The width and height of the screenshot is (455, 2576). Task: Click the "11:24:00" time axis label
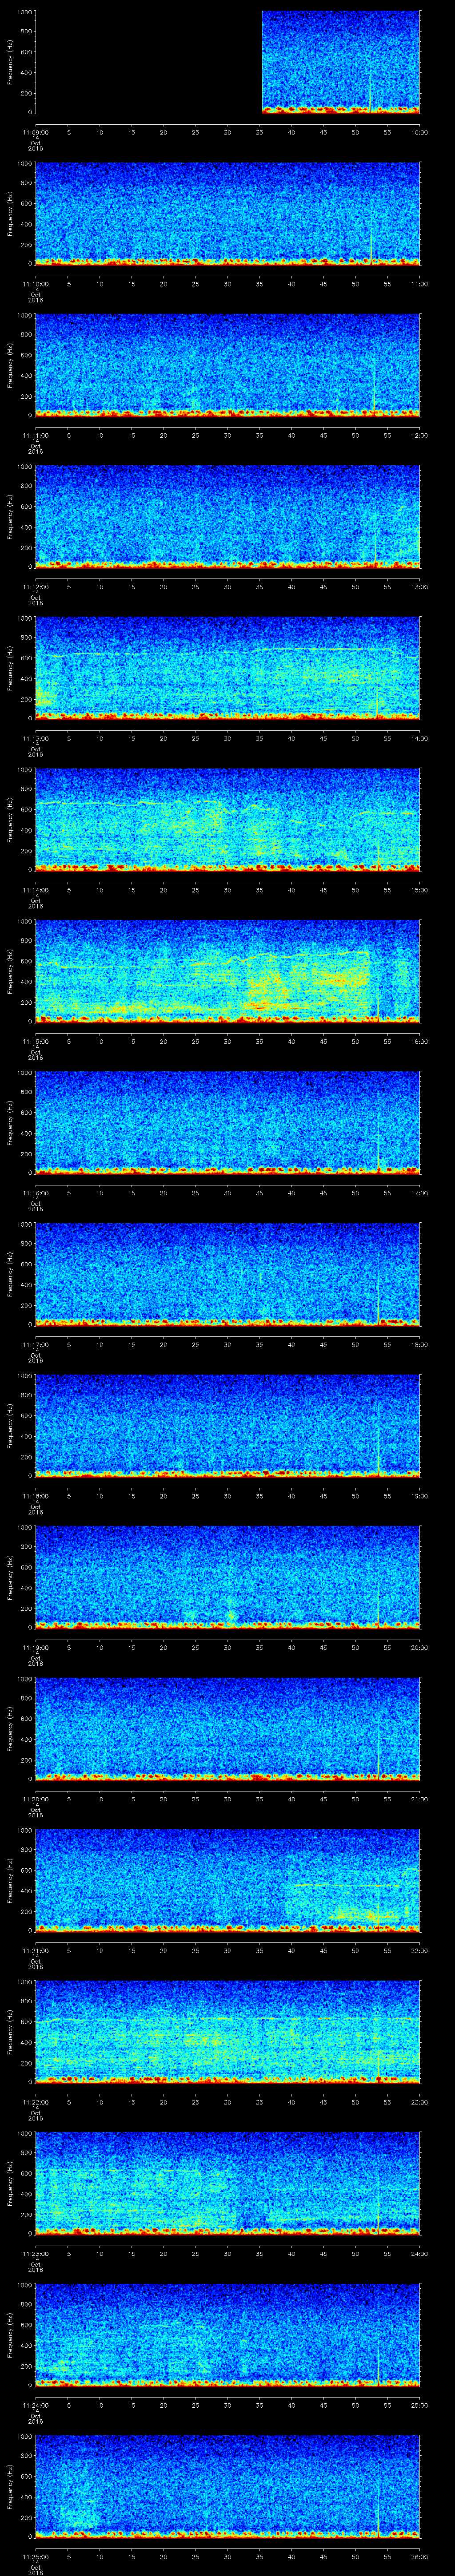pos(35,2405)
